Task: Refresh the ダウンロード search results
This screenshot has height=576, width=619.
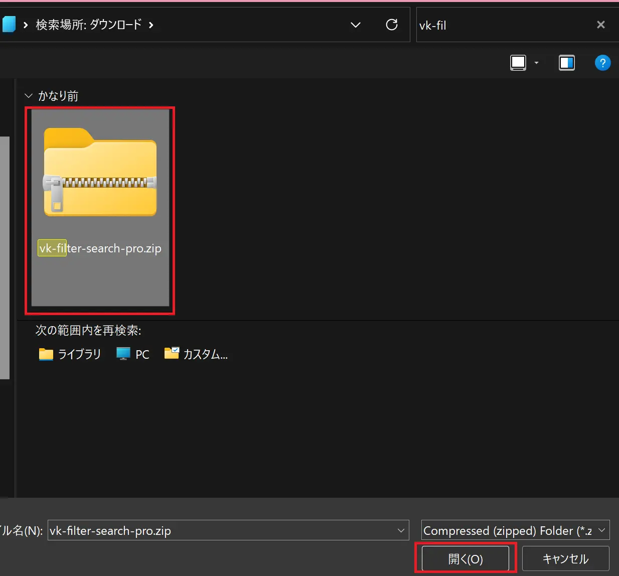Action: (x=392, y=25)
